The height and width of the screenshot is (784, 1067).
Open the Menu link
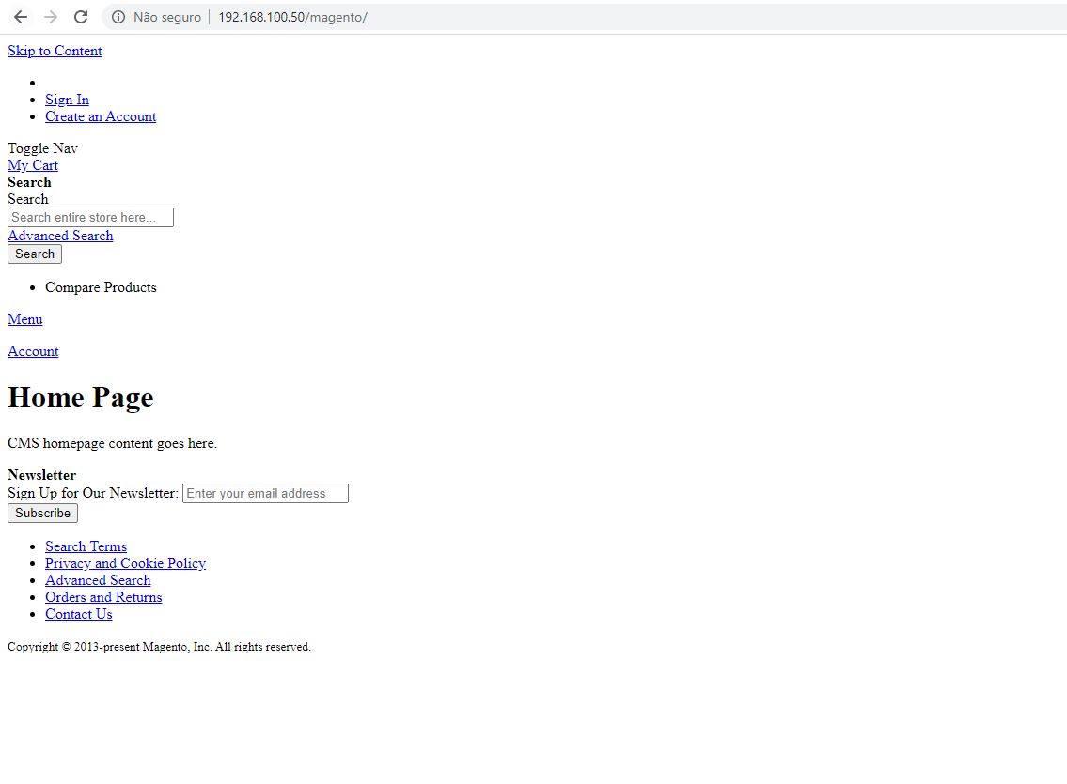click(24, 318)
